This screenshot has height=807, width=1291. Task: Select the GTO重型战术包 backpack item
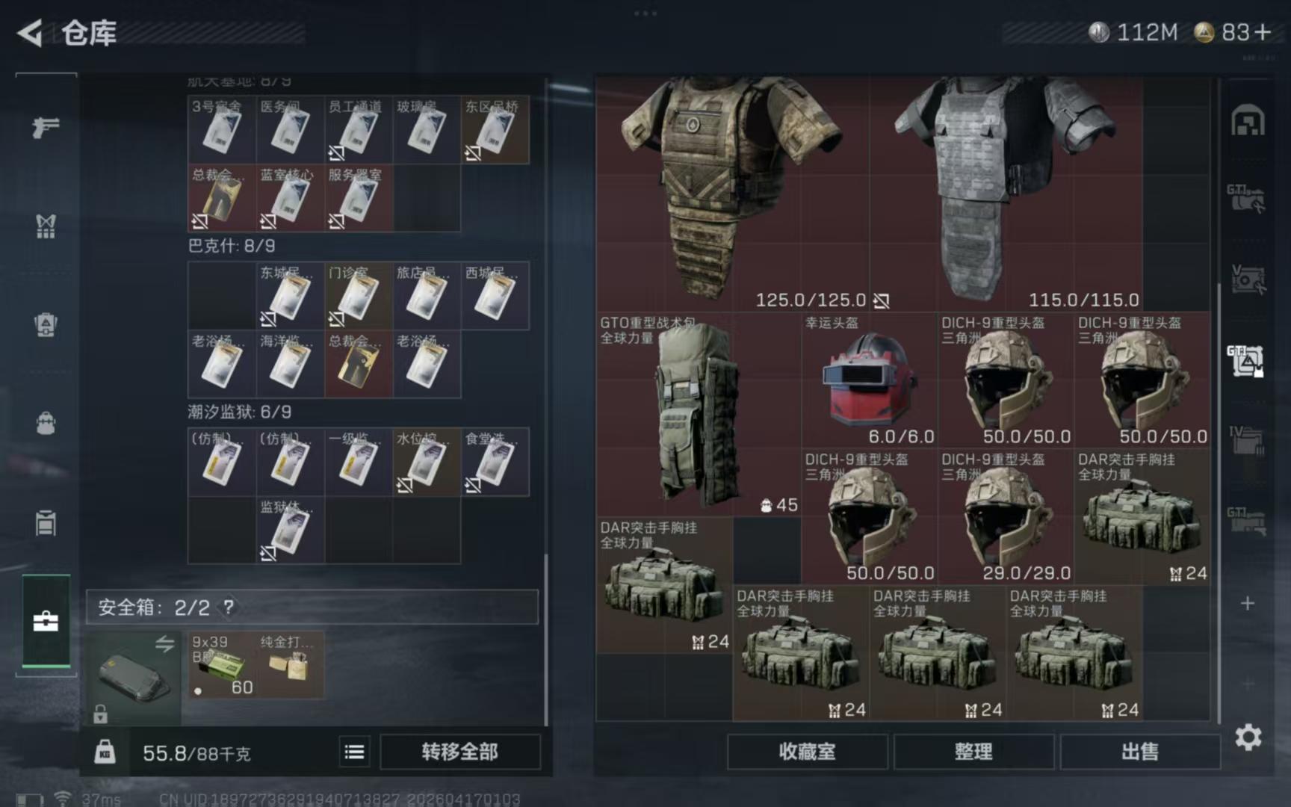699,414
